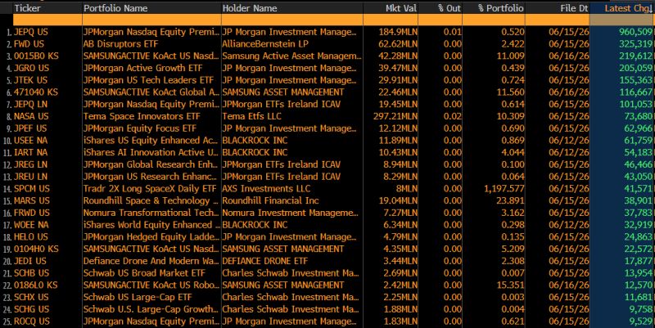Screen dimensions: 655x328
Task: Select ticker SPCM US
Action: pos(32,189)
